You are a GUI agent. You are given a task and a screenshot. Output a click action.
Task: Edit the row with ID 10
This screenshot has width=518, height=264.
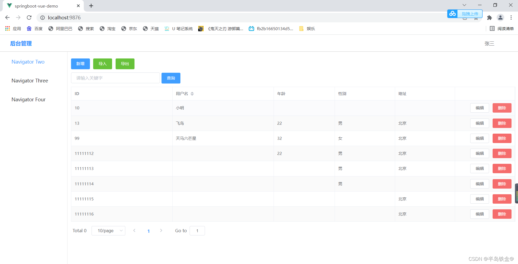coord(480,108)
